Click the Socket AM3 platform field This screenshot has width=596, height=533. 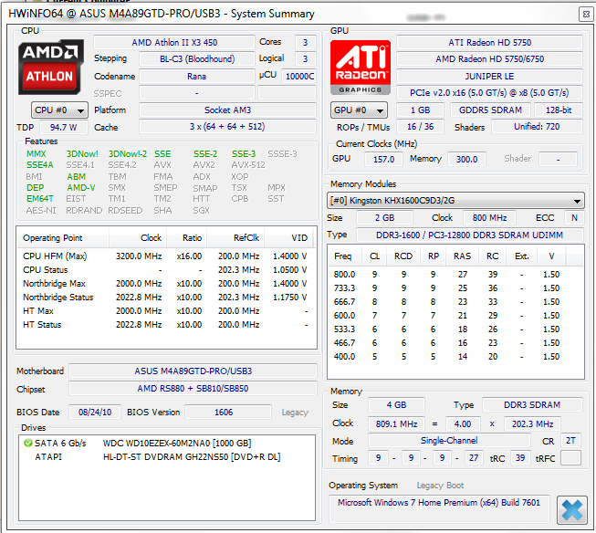pyautogui.click(x=227, y=110)
